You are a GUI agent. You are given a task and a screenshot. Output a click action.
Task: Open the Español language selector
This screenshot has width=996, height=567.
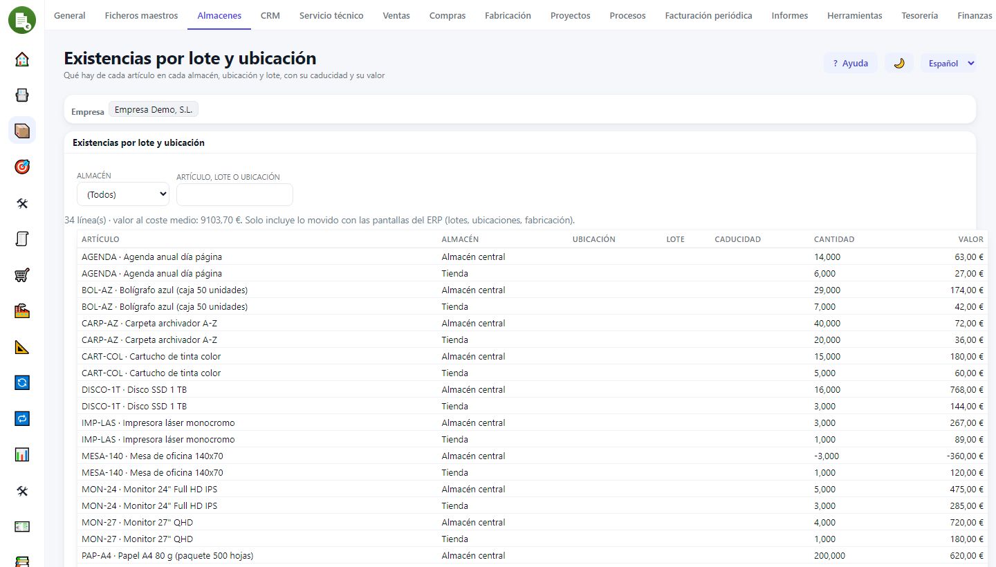pos(948,63)
